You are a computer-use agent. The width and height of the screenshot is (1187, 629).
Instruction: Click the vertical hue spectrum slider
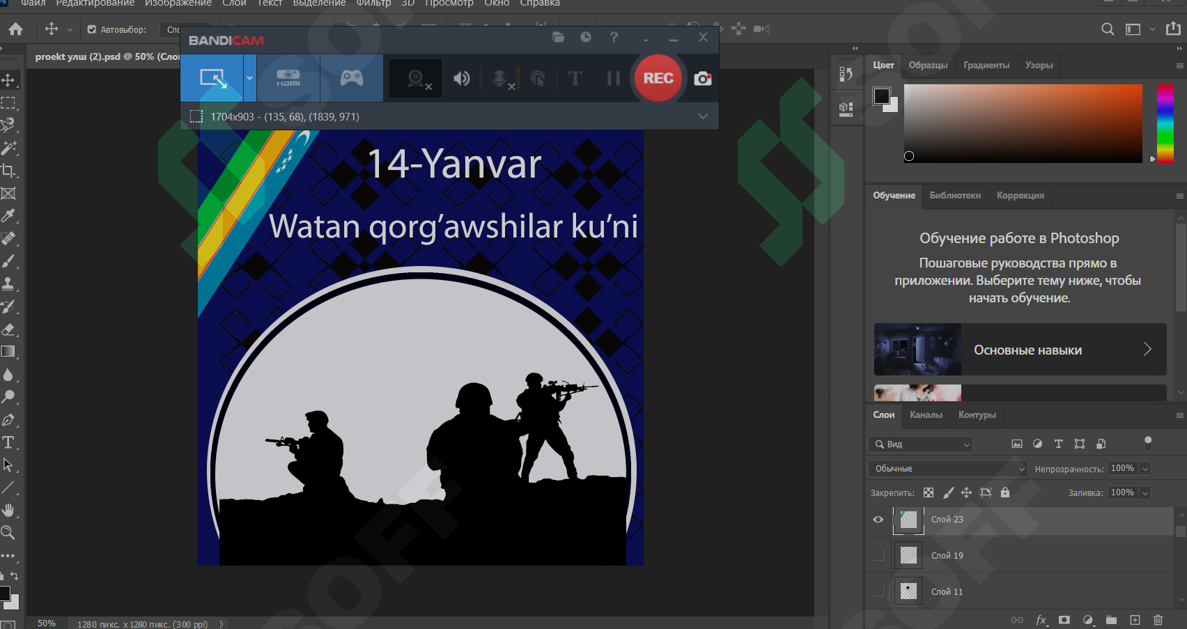(1165, 124)
